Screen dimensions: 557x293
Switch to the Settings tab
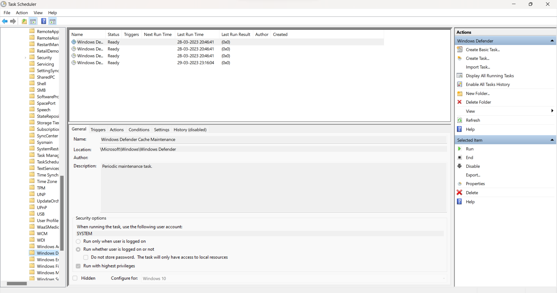(x=162, y=130)
